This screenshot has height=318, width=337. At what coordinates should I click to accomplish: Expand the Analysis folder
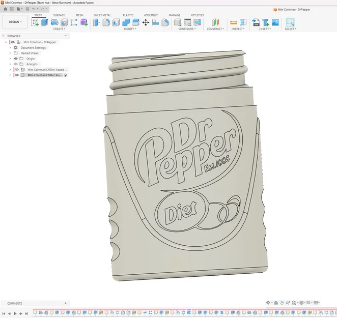[x=10, y=64]
